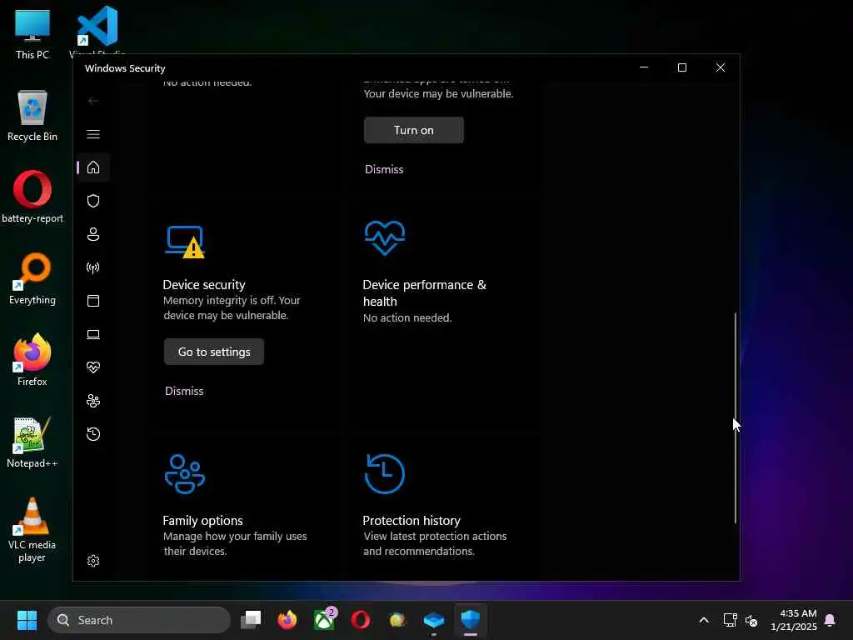The image size is (853, 640).
Task: Click Windows Security shield taskbar icon
Action: click(x=471, y=620)
